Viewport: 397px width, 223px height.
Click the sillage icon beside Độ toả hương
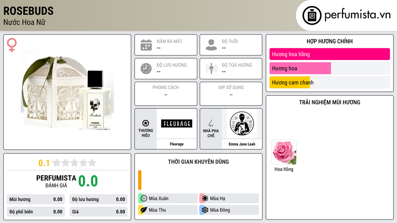click(x=211, y=69)
